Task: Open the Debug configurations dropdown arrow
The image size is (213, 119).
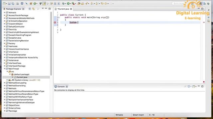Action: [66, 4]
